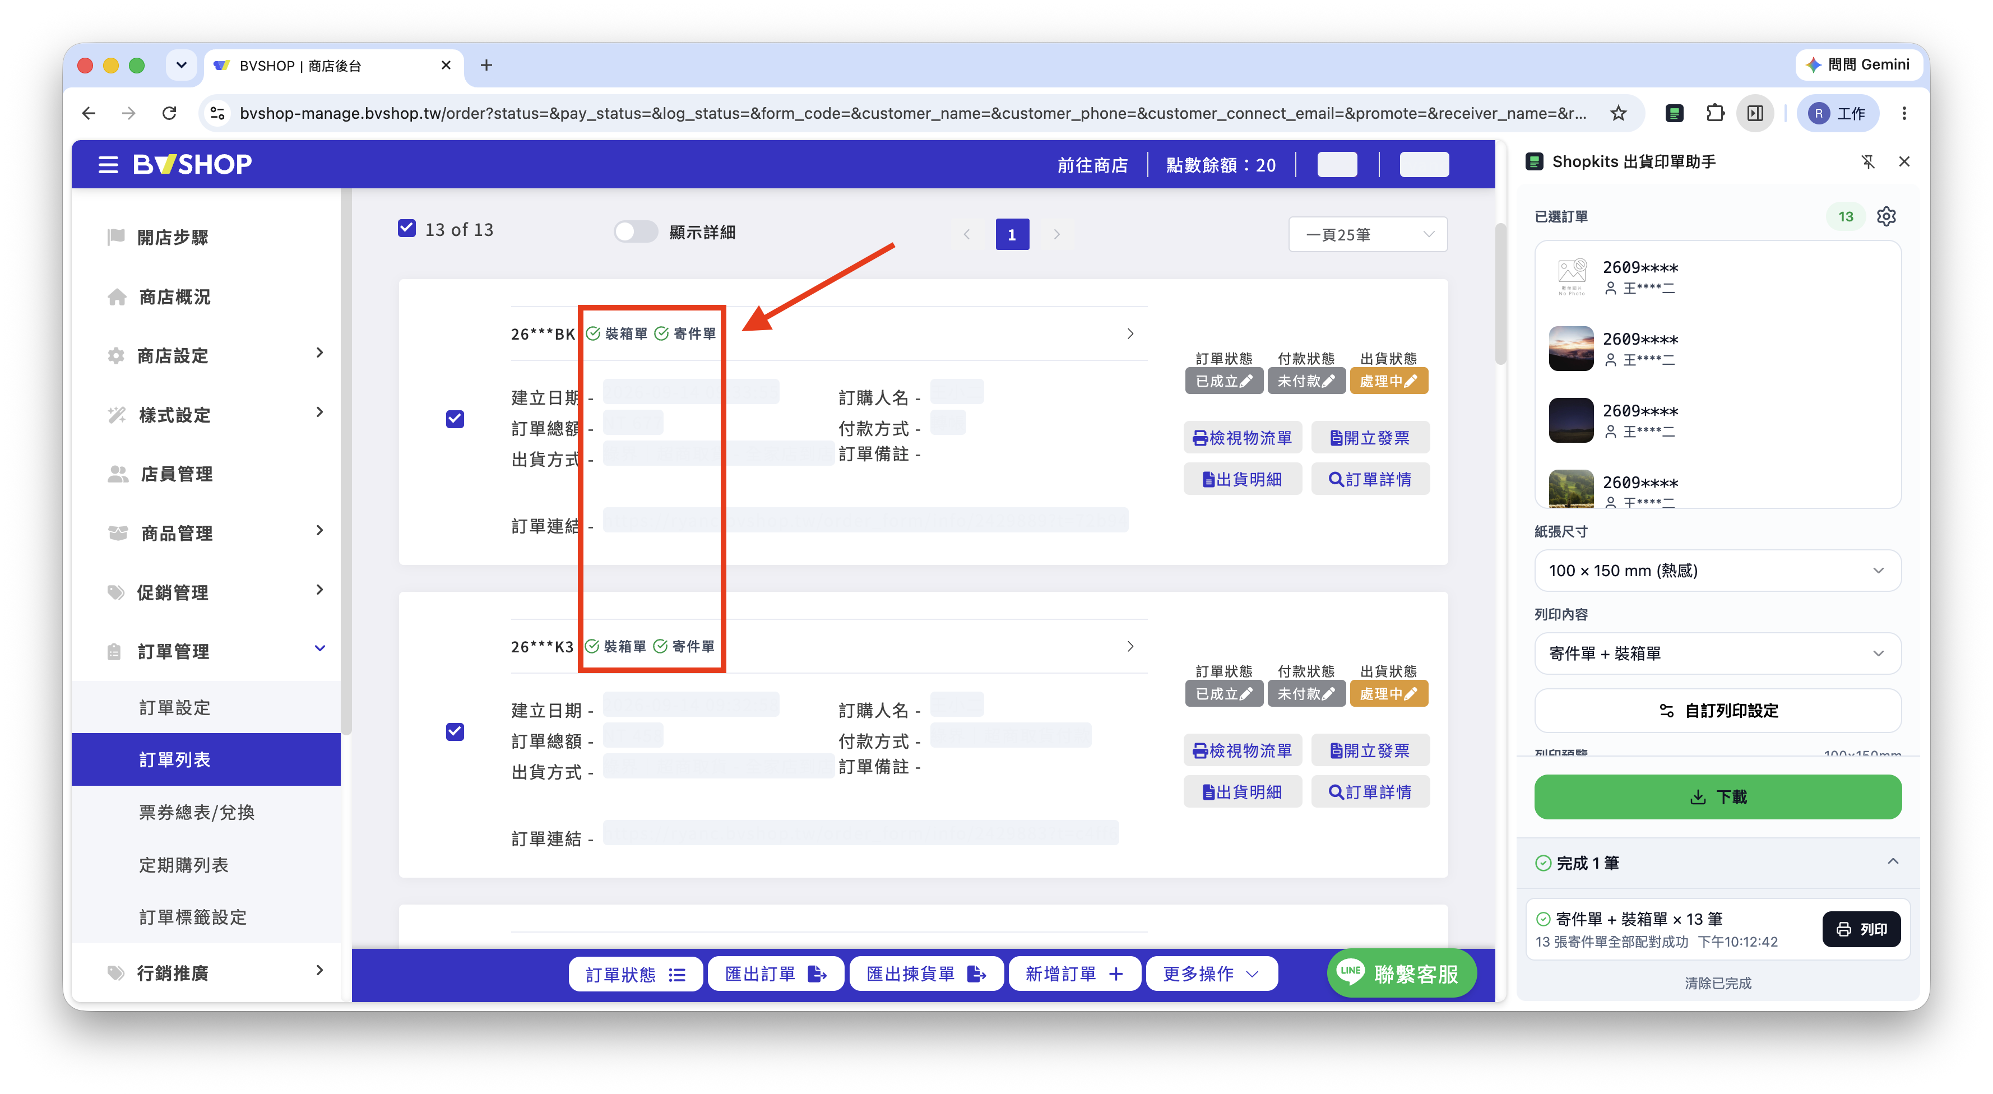Click 出貨明細 for order 26***K3
The width and height of the screenshot is (1993, 1094).
(x=1243, y=791)
